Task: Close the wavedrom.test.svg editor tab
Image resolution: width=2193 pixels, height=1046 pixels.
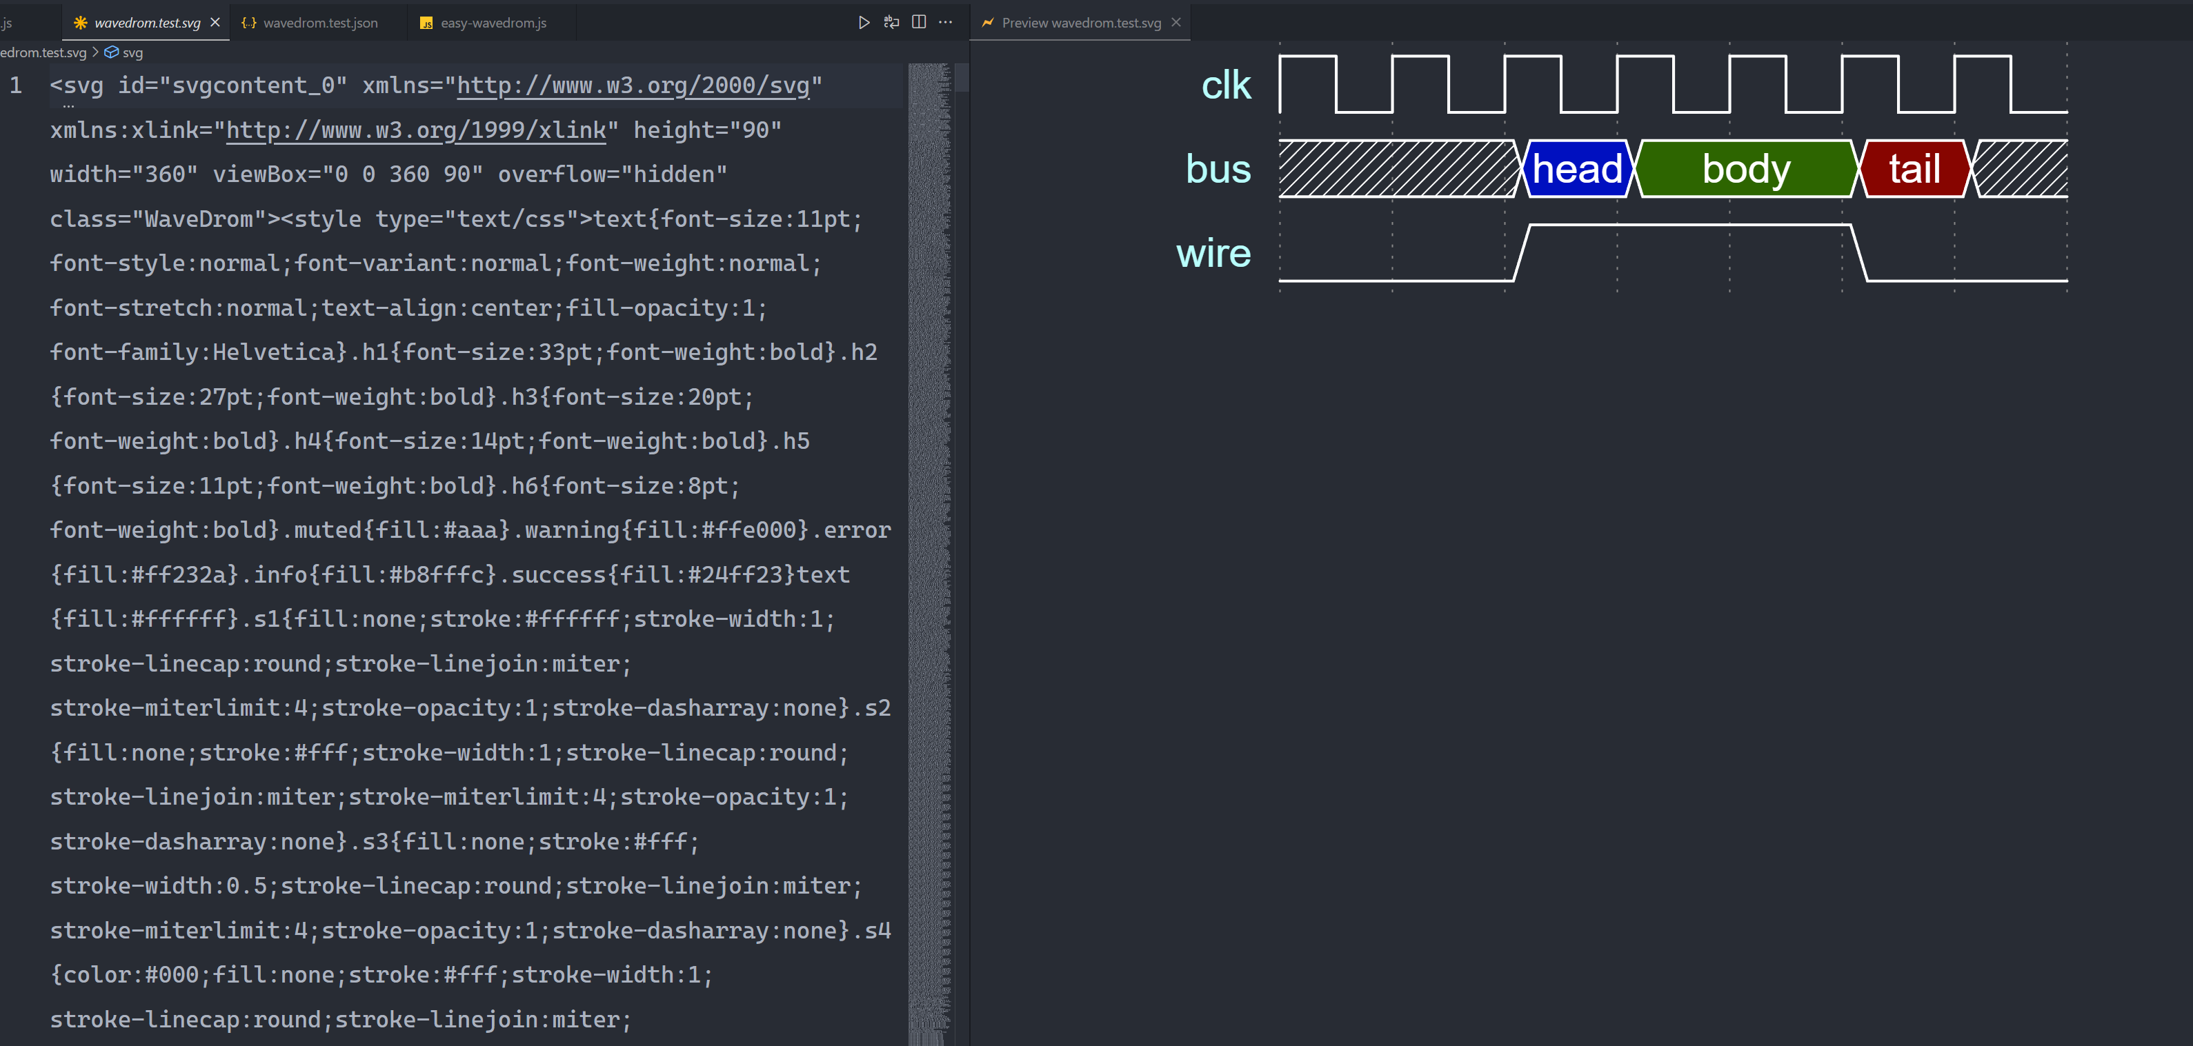Action: (x=215, y=22)
